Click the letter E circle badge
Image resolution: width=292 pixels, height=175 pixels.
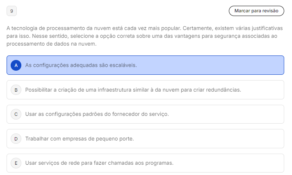(16, 163)
